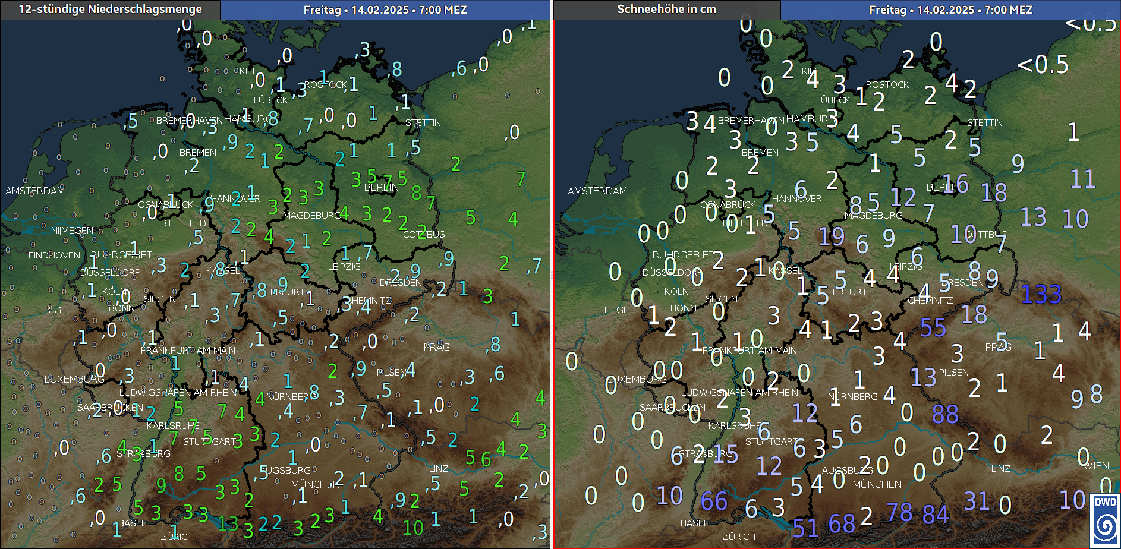Image resolution: width=1121 pixels, height=549 pixels.
Task: Click BERLIN label on snow map
Action: point(943,187)
